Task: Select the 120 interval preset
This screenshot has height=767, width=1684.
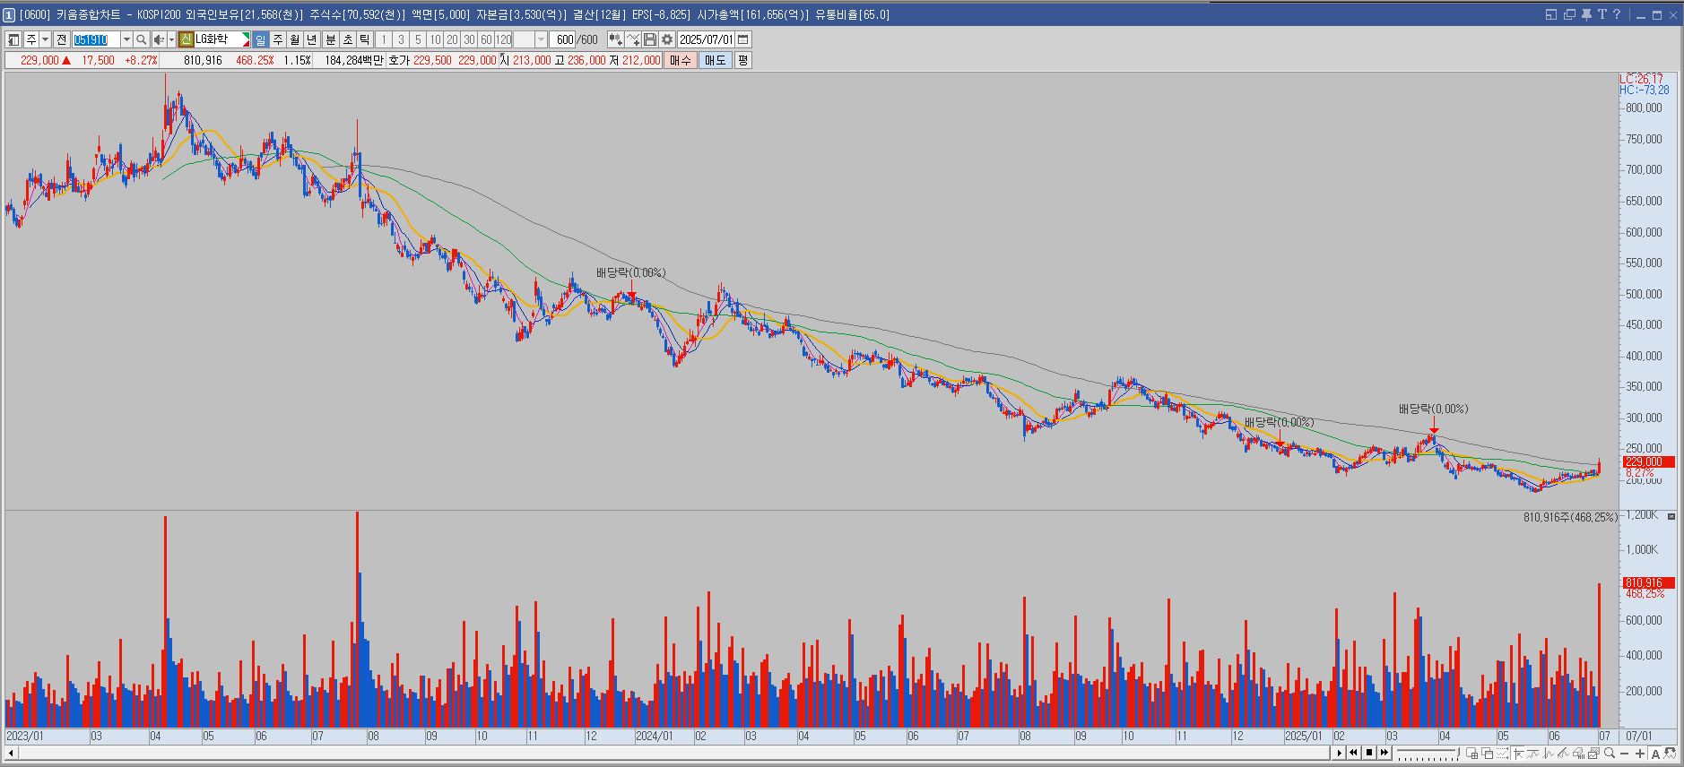Action: (x=504, y=39)
